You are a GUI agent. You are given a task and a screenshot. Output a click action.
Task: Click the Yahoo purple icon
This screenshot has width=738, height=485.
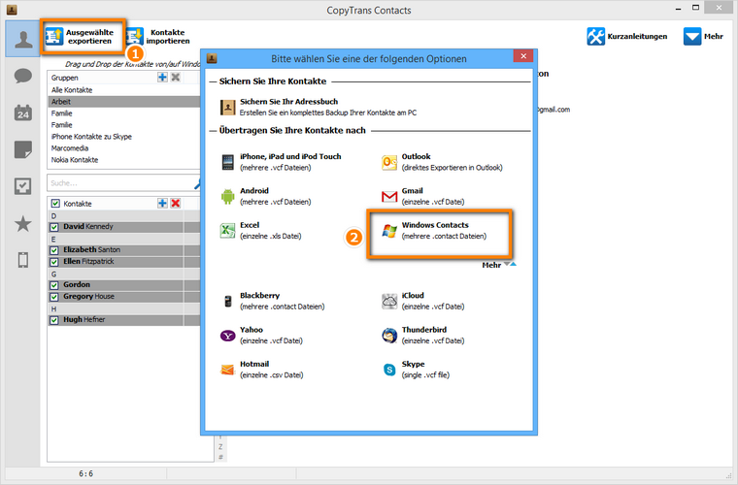tap(228, 336)
